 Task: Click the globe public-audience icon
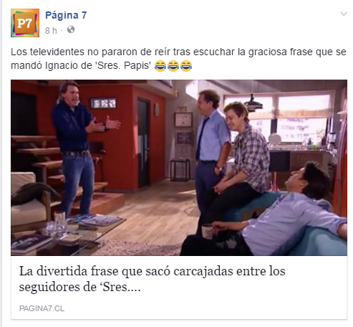pos(71,30)
